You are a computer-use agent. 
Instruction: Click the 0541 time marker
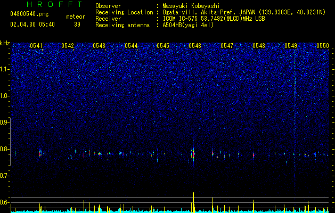(36, 45)
